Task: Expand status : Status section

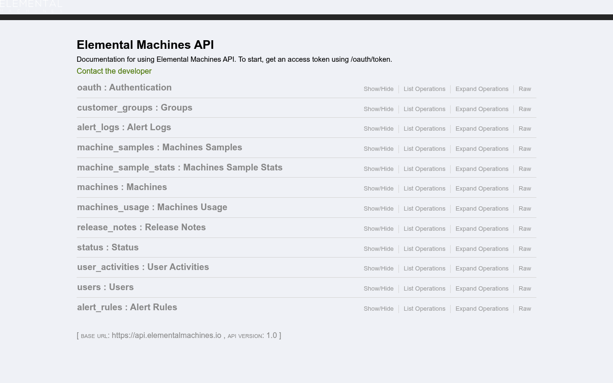Action: pyautogui.click(x=108, y=248)
